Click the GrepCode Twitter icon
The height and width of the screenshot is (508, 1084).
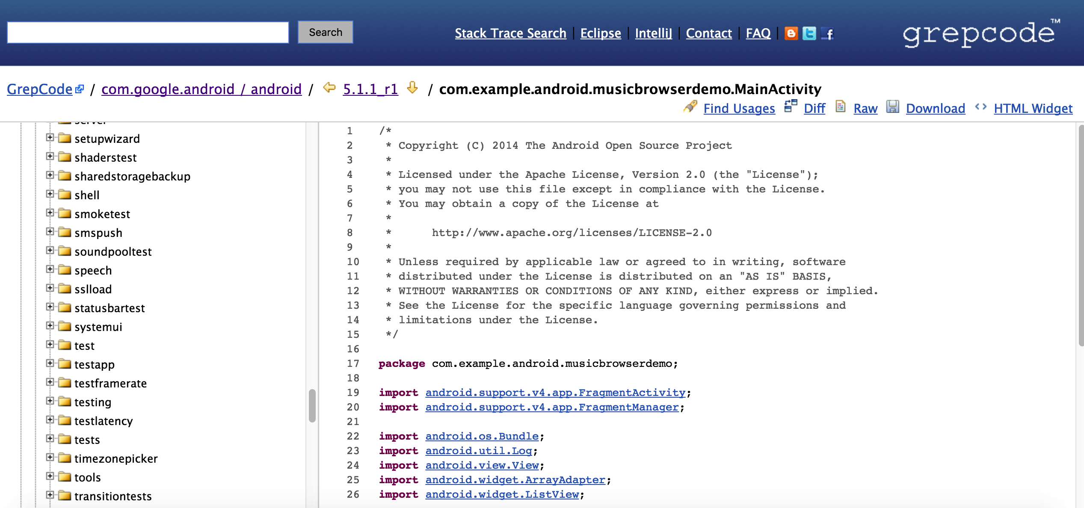click(809, 32)
